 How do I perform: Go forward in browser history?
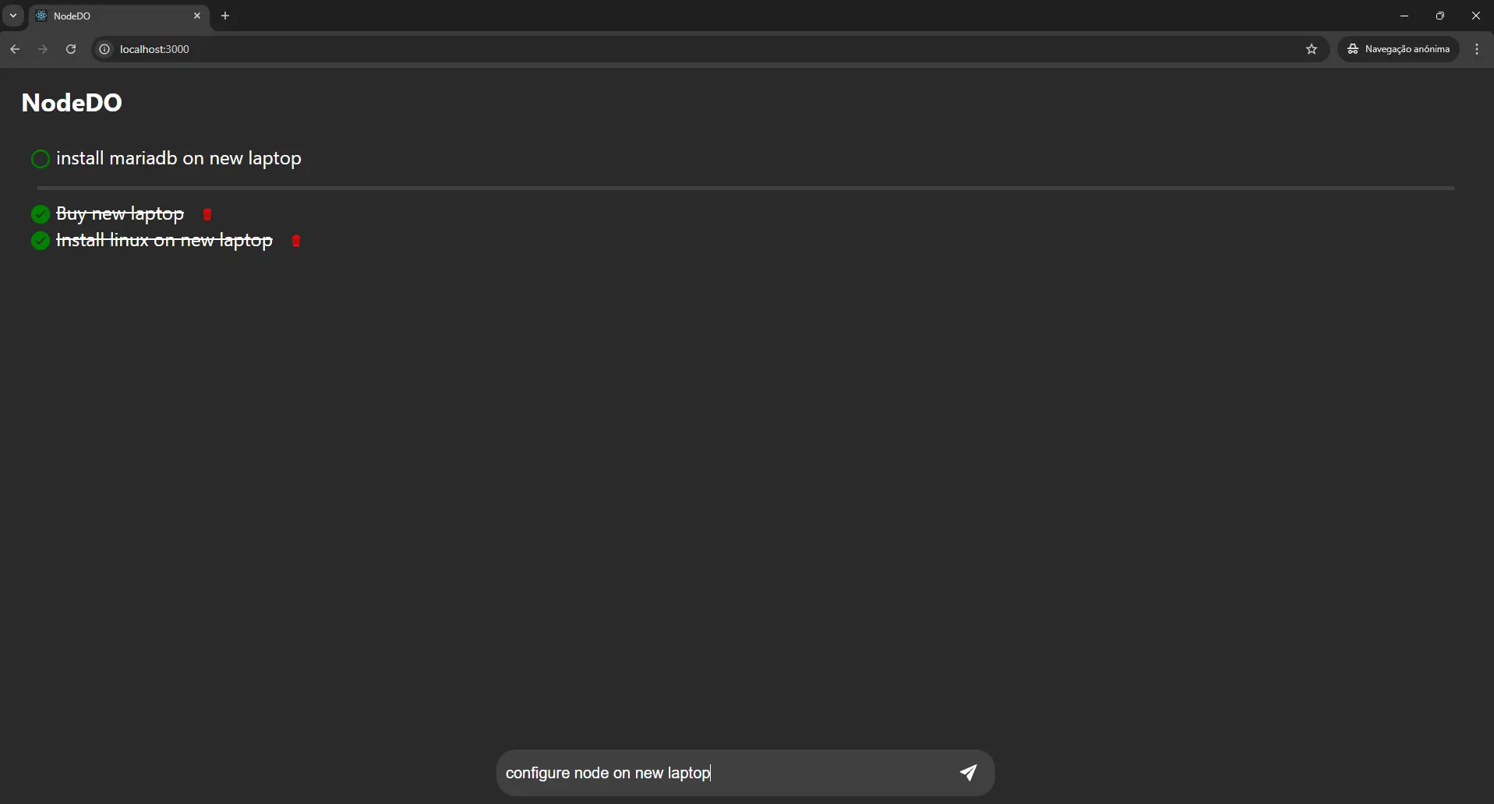pos(43,49)
